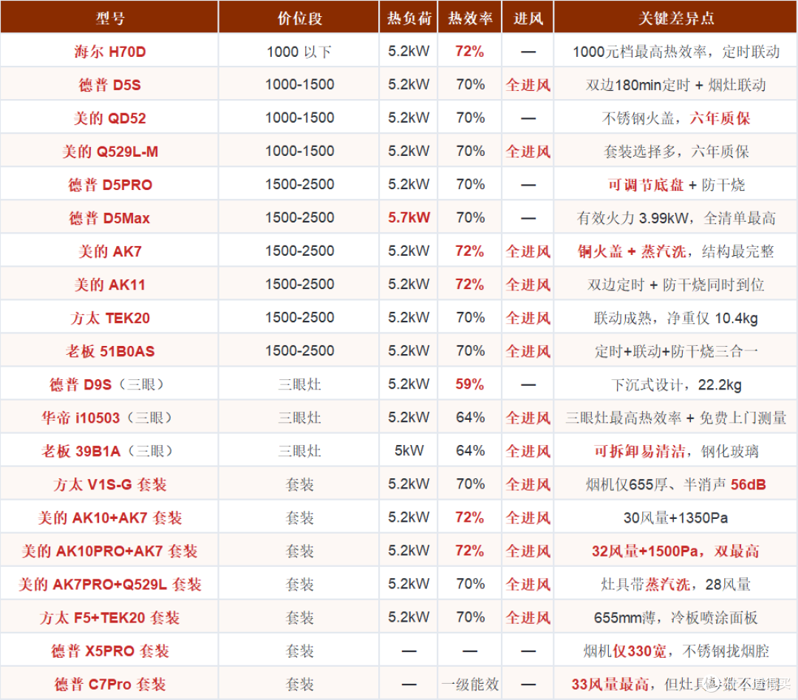Viewport: 798px width, 700px height.
Task: Select the 一级能效 efficiency cell
Action: click(470, 684)
